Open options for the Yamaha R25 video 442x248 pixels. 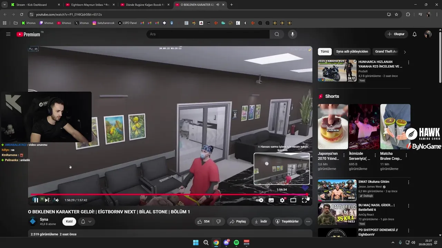tap(409, 63)
